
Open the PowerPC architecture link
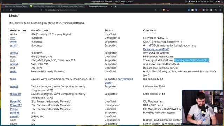15,101
